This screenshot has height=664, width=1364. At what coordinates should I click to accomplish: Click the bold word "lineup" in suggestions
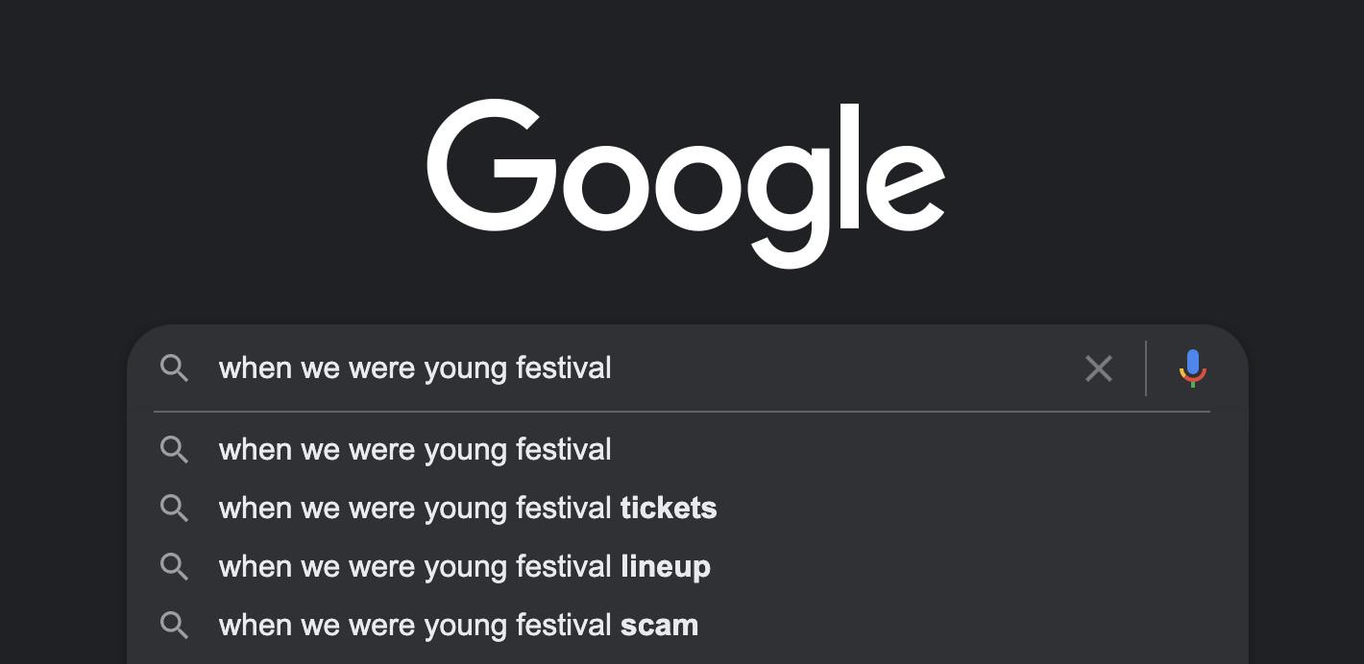click(666, 567)
